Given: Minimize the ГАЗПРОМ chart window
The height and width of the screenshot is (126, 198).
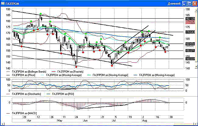Looking at the screenshot, I should click(x=184, y=4).
